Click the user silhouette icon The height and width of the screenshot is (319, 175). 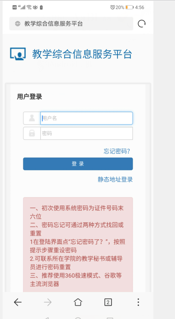[x=32, y=118]
